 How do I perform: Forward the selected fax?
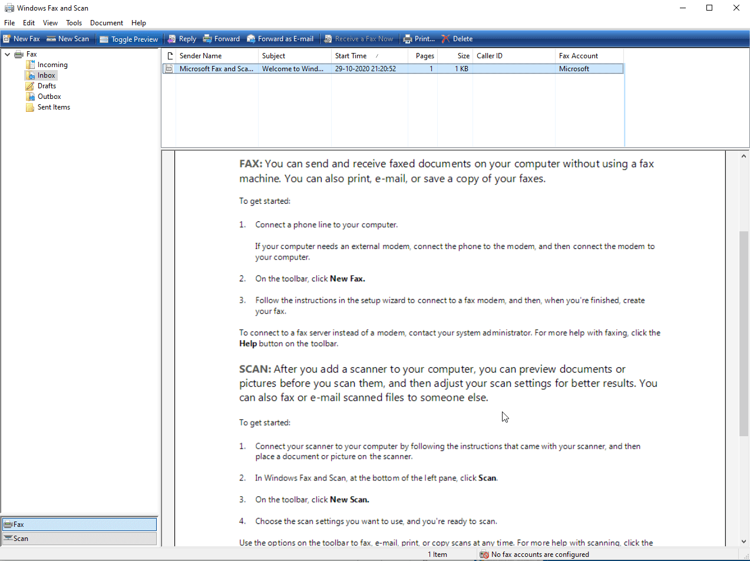[221, 38]
